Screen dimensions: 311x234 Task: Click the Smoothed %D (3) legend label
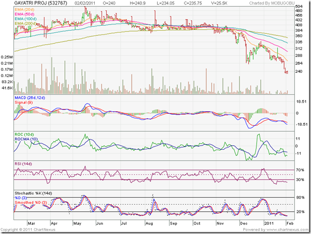pyautogui.click(x=31, y=203)
